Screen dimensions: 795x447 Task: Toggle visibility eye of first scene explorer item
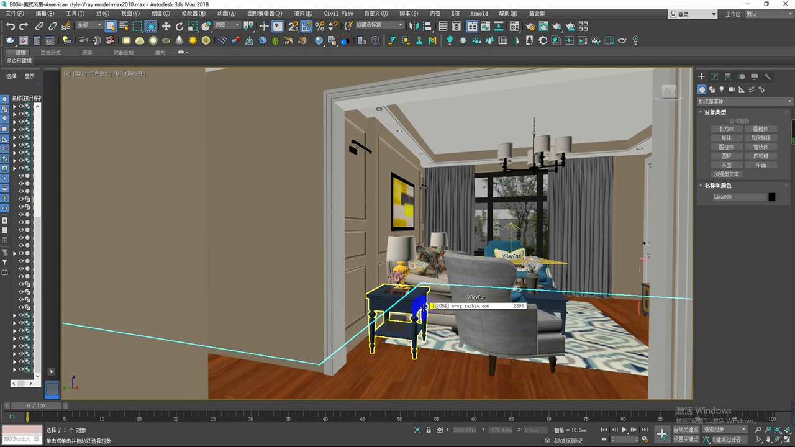pos(20,106)
